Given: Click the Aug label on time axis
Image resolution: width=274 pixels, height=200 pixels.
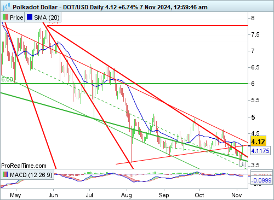Looking at the screenshot, I should pos(127,195).
